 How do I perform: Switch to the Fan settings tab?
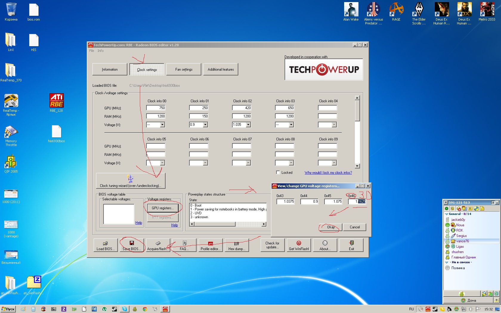[184, 69]
